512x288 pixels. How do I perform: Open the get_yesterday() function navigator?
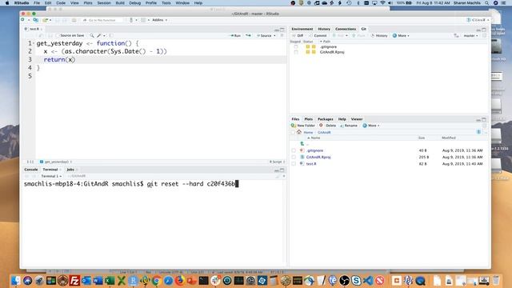point(56,162)
